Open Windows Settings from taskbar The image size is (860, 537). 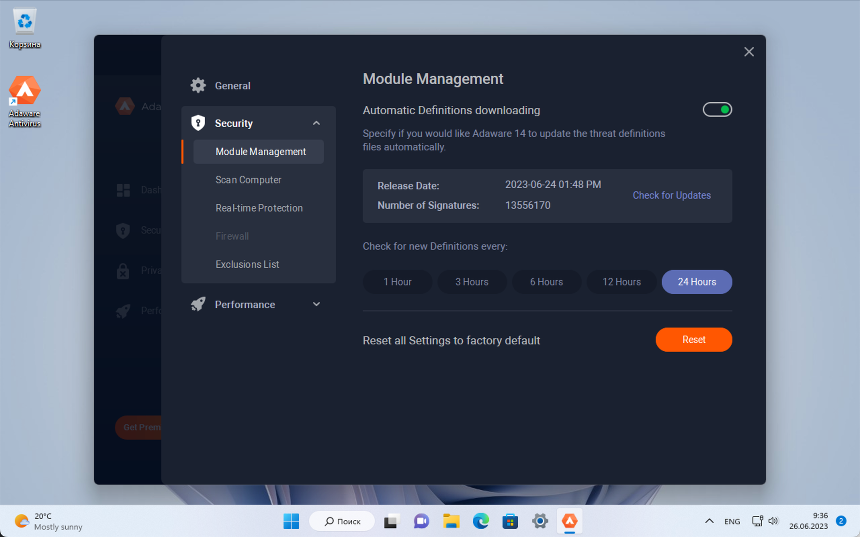click(x=540, y=521)
